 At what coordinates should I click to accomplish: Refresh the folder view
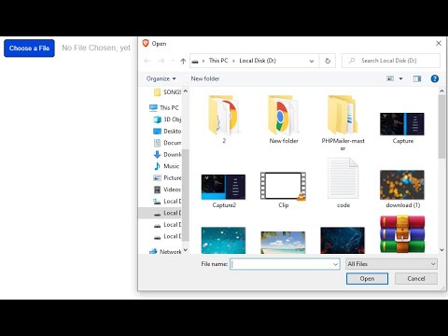328,61
